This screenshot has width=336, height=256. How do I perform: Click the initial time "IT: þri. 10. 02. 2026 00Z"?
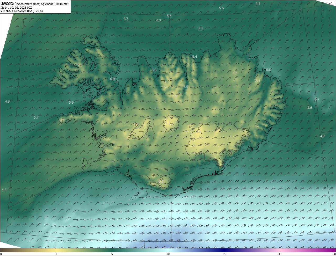tap(16, 8)
